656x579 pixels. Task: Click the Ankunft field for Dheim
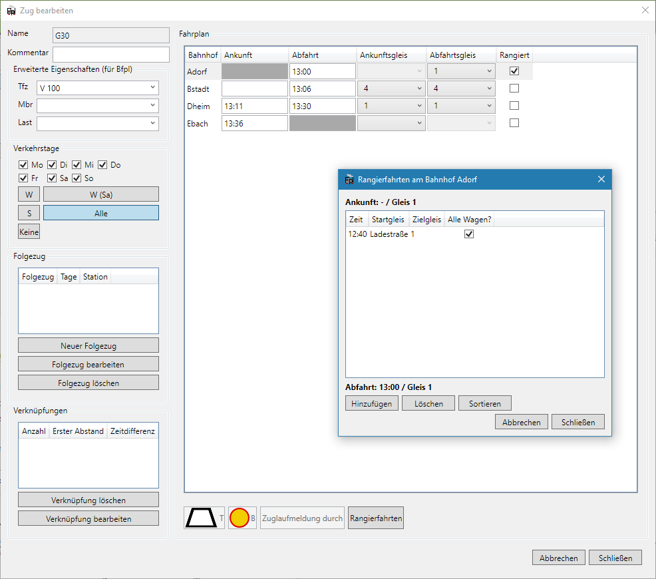pyautogui.click(x=254, y=106)
